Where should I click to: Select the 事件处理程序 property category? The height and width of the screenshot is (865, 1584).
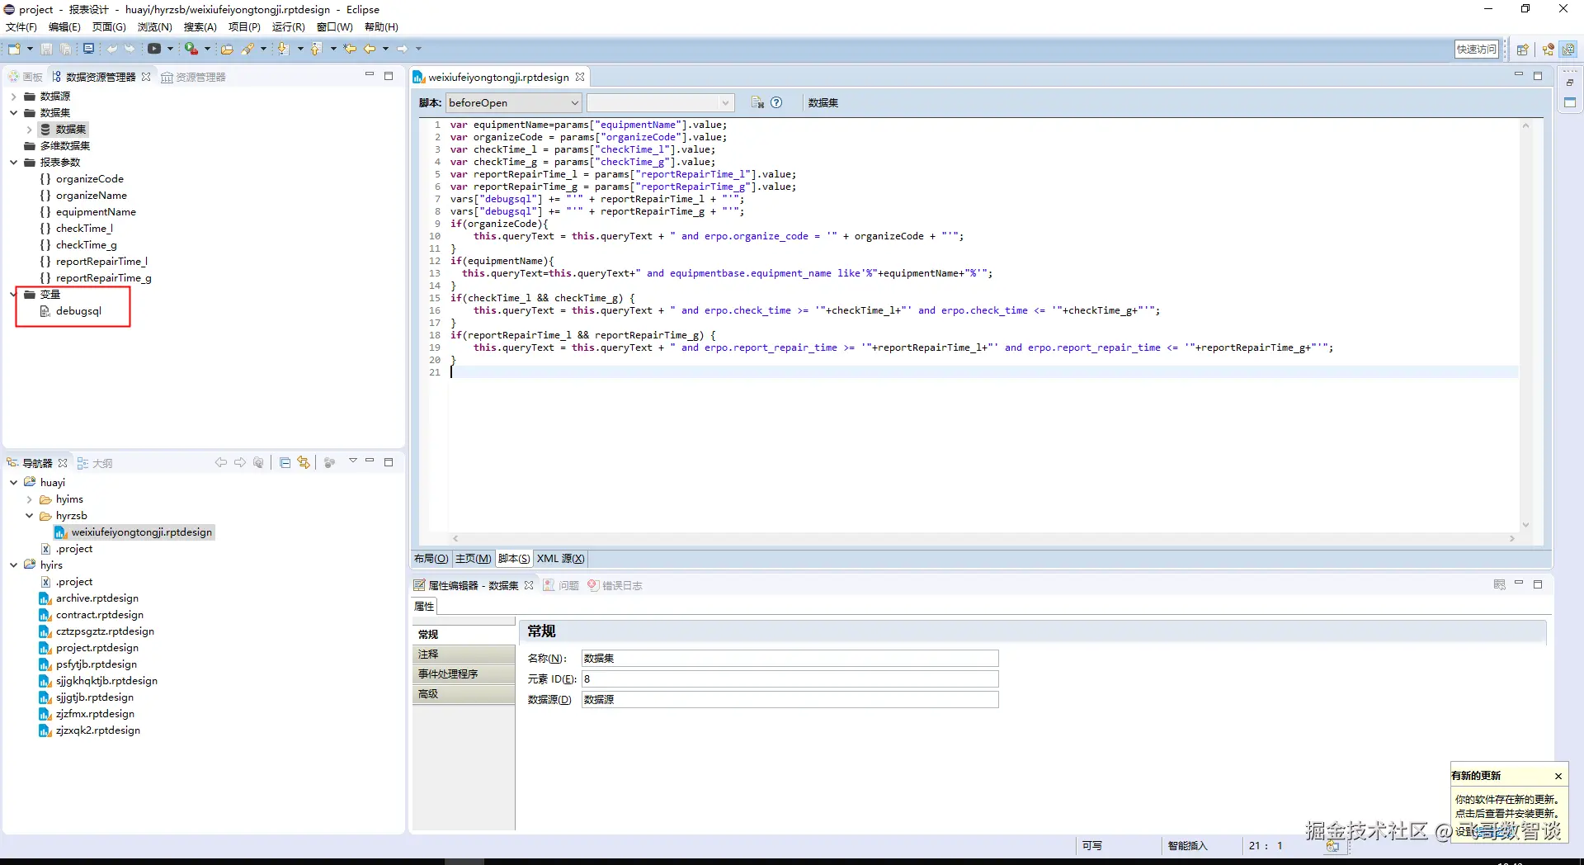[x=448, y=674]
